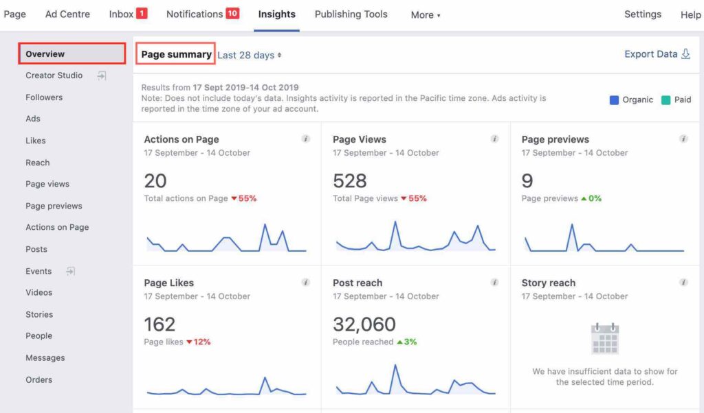Click the Page summary heading

pyautogui.click(x=176, y=54)
